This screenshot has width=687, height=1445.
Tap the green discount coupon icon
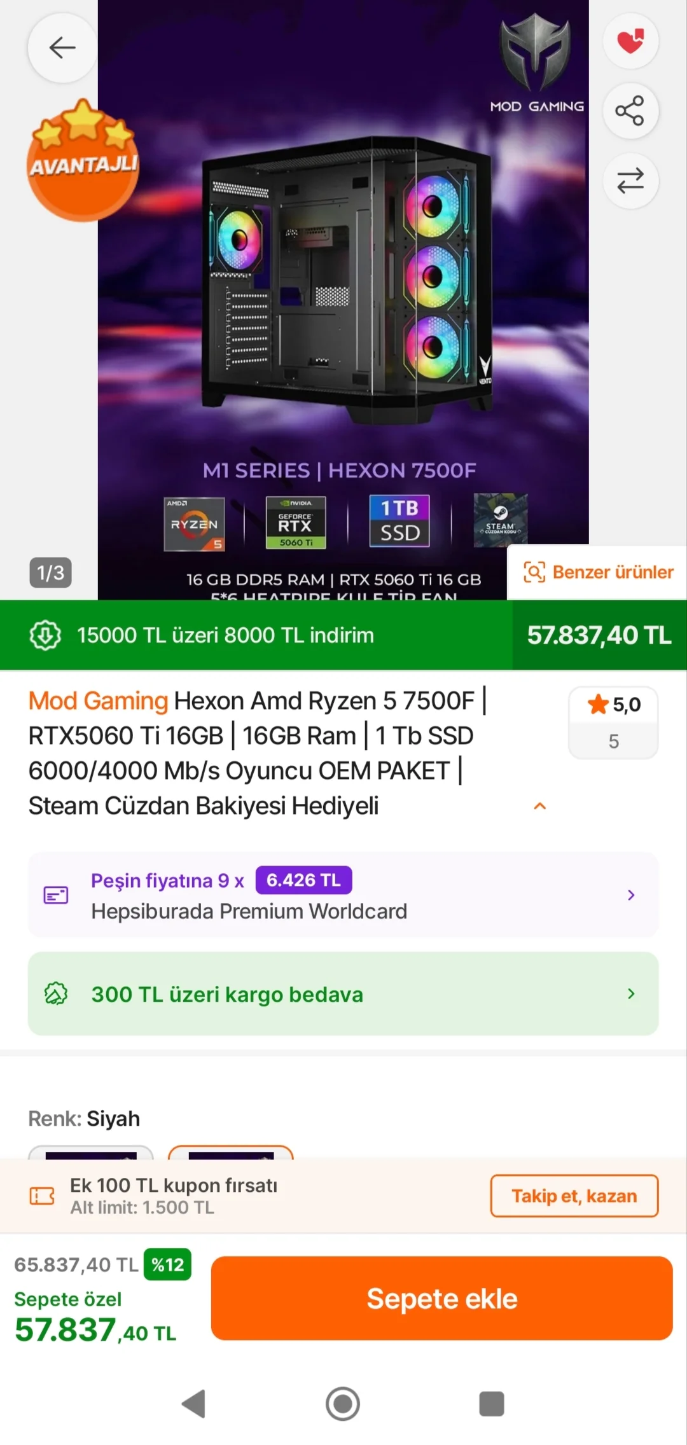[x=46, y=635]
